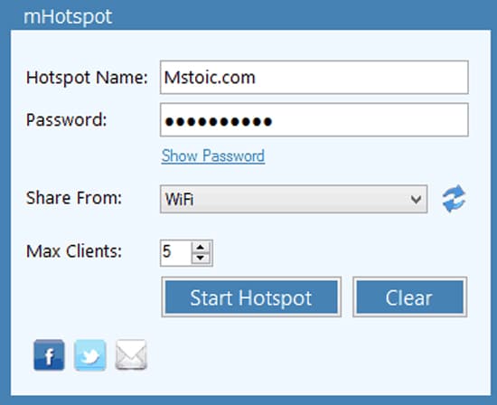This screenshot has width=497, height=405.
Task: Click the Clear button
Action: click(x=410, y=297)
